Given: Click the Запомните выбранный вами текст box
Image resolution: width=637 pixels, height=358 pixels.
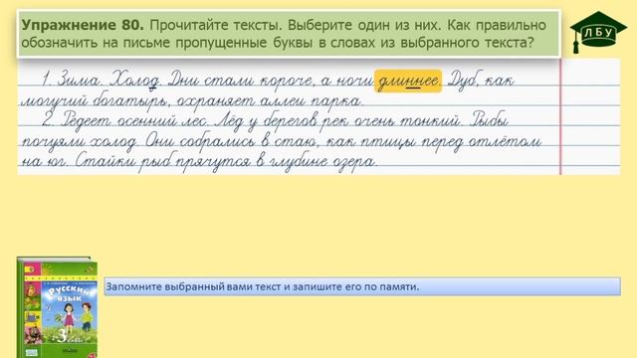Looking at the screenshot, I should point(362,286).
